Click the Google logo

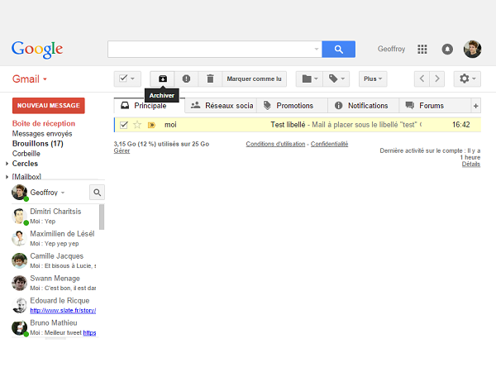tap(37, 50)
